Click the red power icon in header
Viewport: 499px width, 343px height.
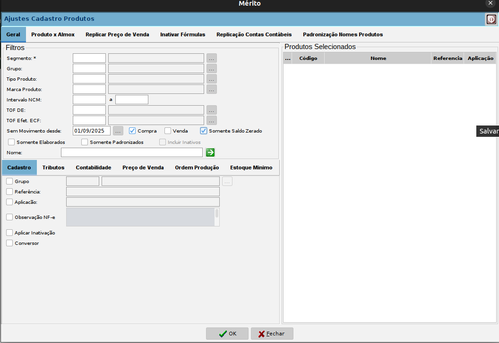pos(491,19)
